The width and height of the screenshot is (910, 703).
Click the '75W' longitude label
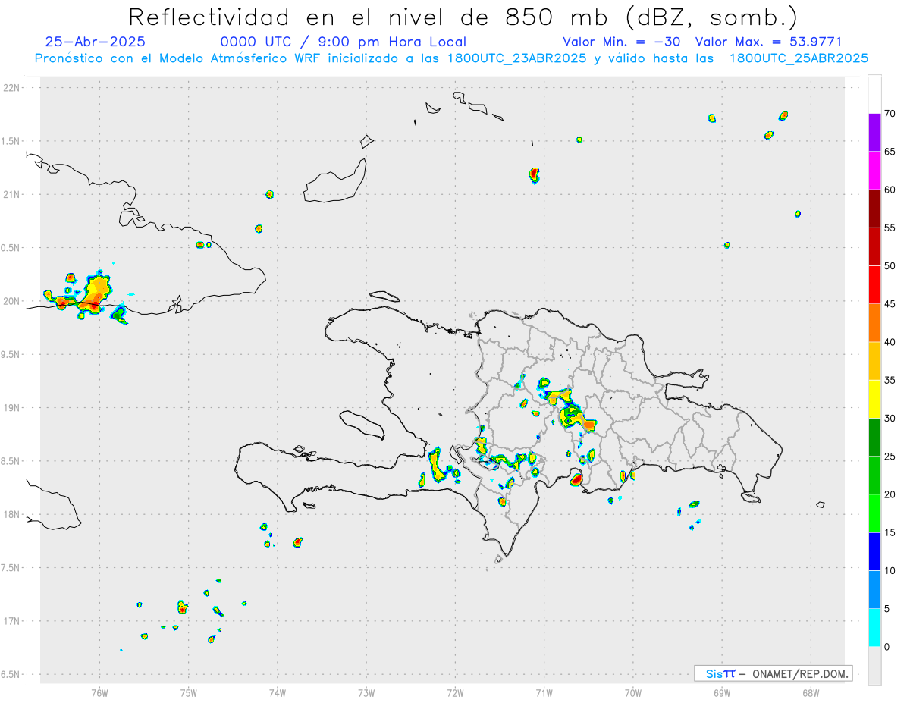pyautogui.click(x=189, y=692)
